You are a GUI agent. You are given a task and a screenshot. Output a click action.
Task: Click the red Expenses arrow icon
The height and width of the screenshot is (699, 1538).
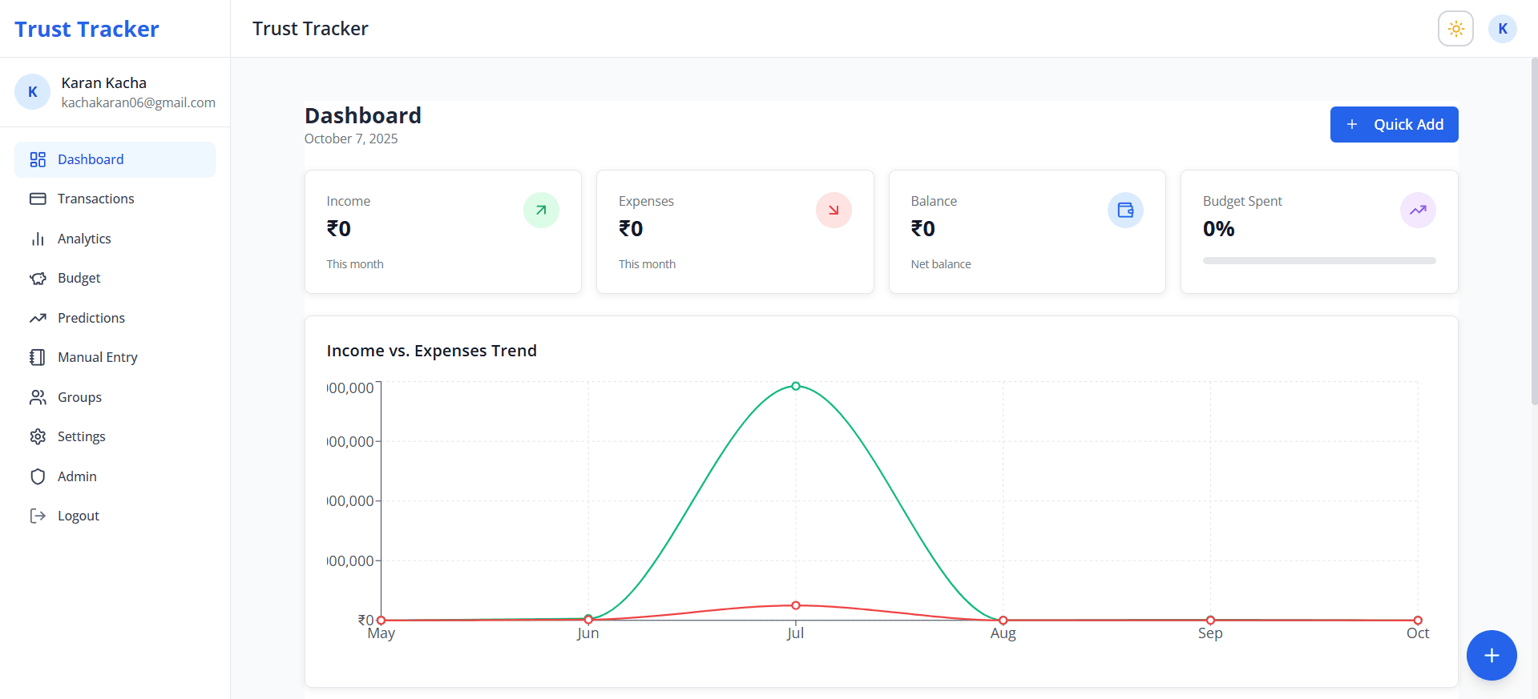834,211
